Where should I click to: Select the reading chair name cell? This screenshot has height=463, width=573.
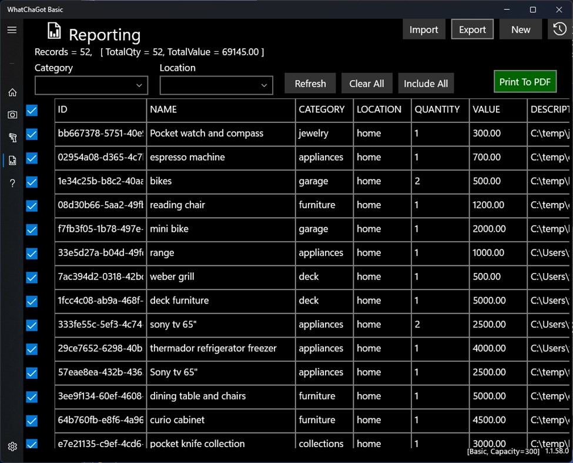pyautogui.click(x=220, y=205)
